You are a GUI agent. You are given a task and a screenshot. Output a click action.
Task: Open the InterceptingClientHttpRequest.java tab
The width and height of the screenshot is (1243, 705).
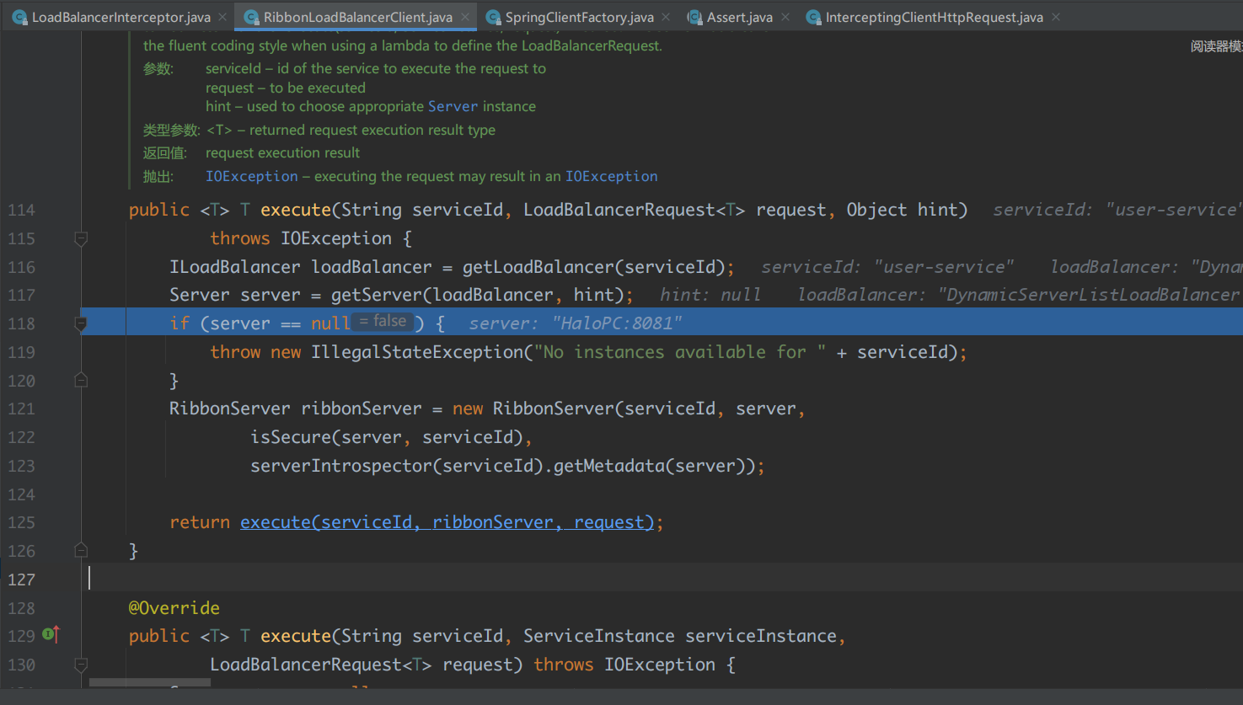(934, 17)
